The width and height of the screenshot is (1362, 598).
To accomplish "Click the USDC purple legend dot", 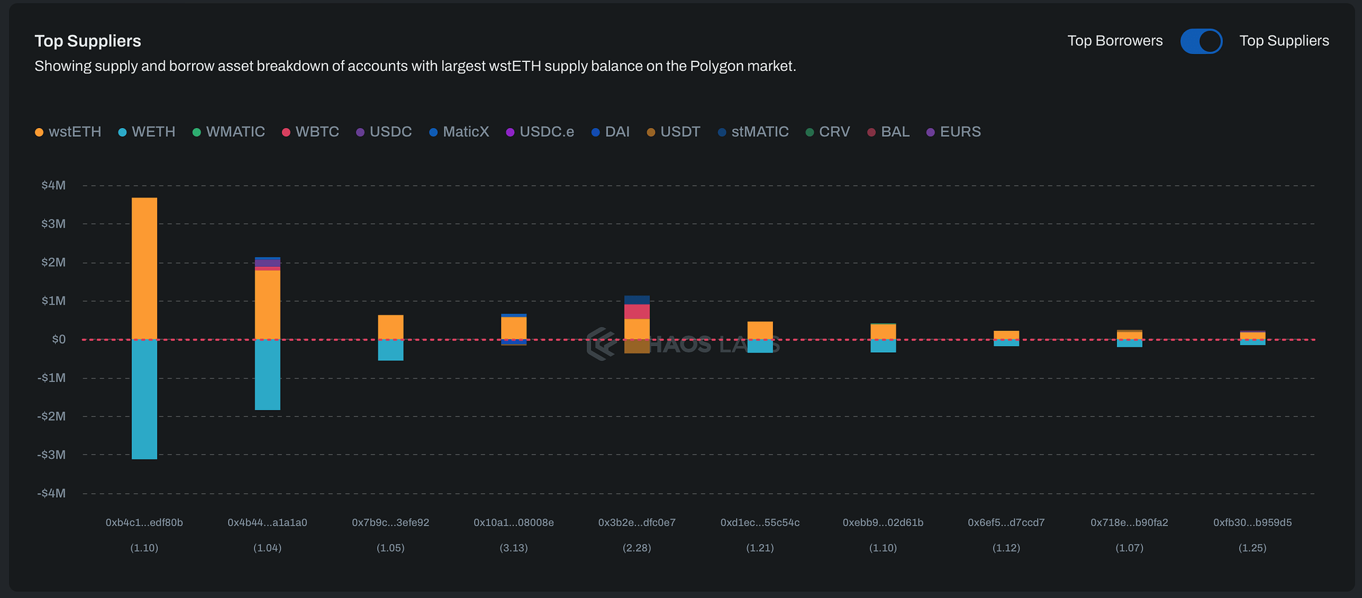I will [360, 132].
